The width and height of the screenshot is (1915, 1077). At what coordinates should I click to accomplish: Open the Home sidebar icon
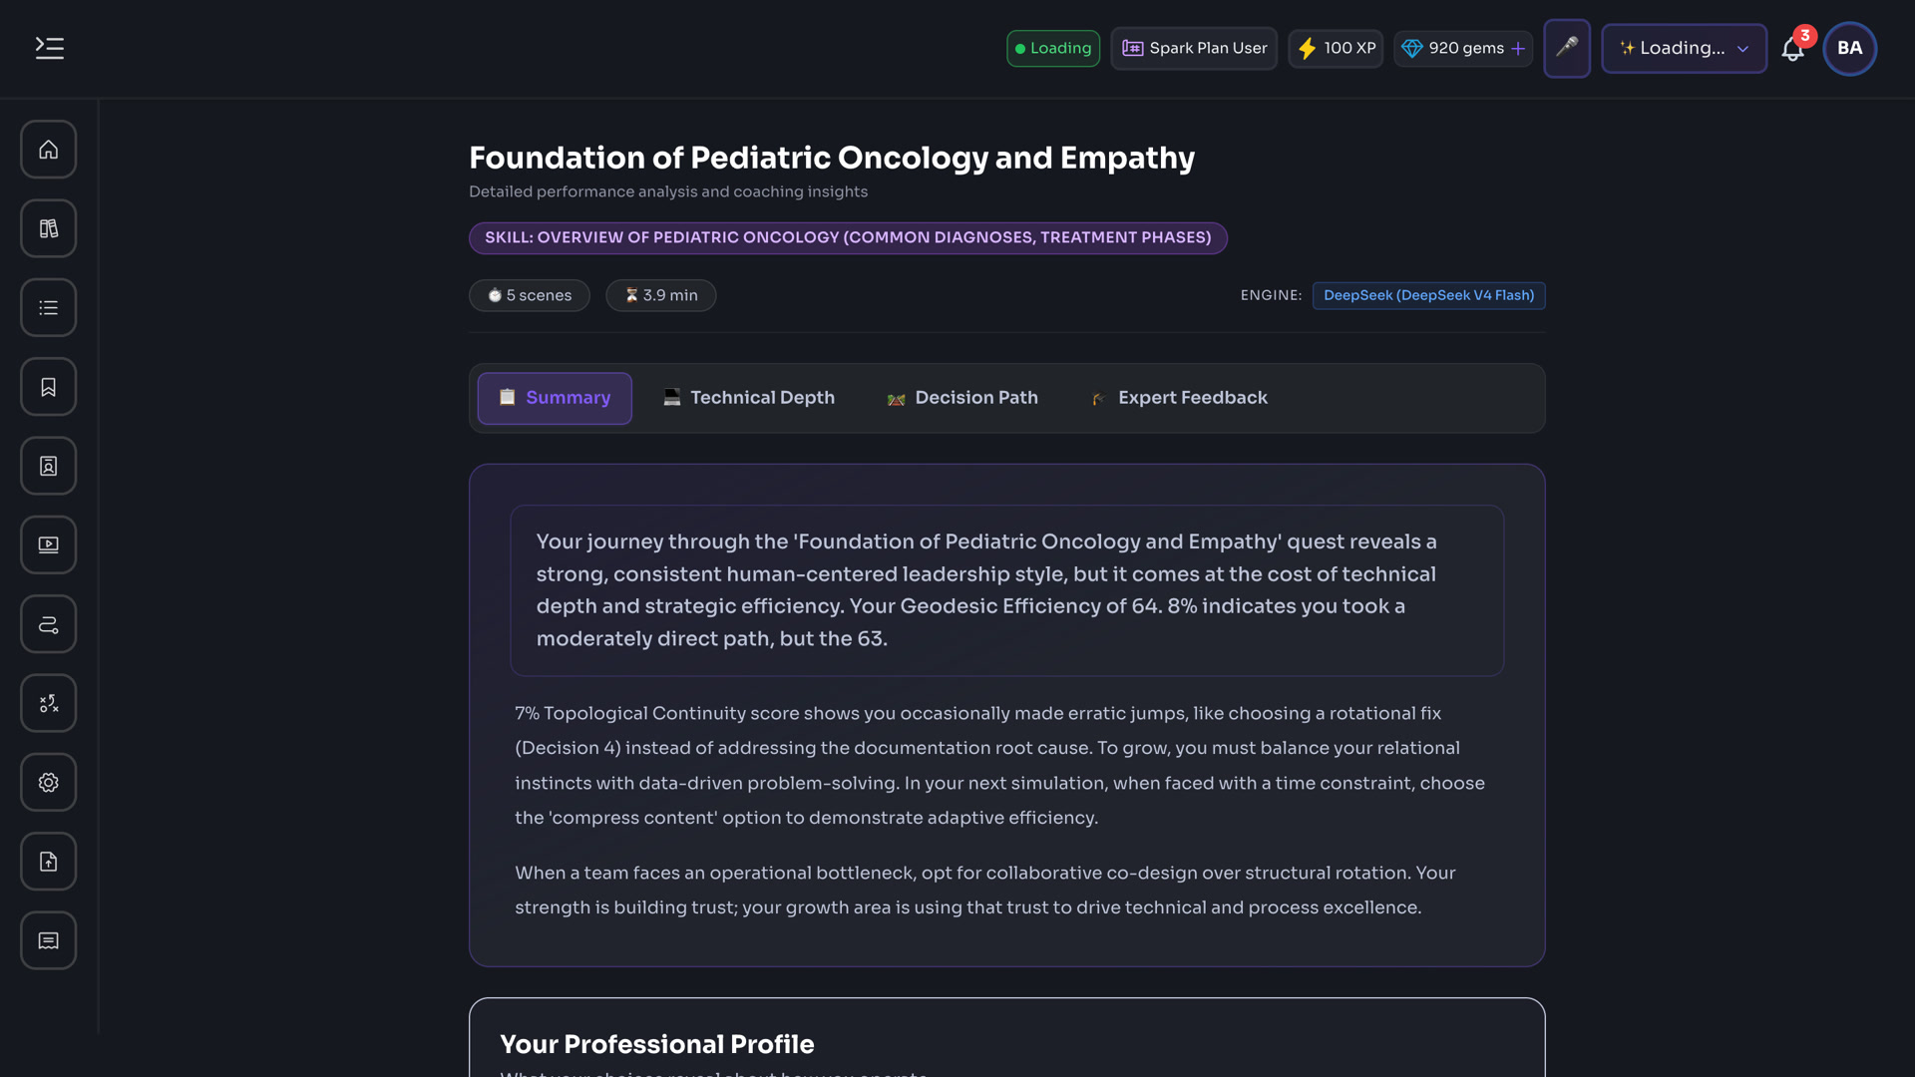48,150
